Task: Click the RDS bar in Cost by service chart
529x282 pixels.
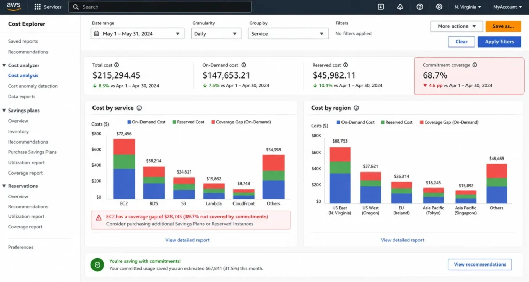Action: pyautogui.click(x=154, y=183)
